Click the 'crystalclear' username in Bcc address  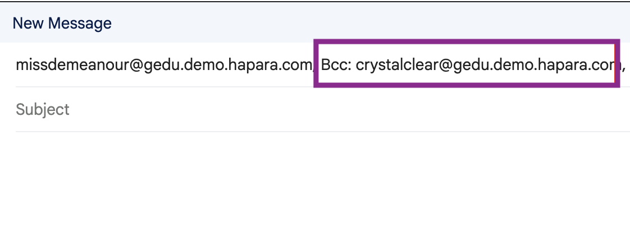coord(396,64)
